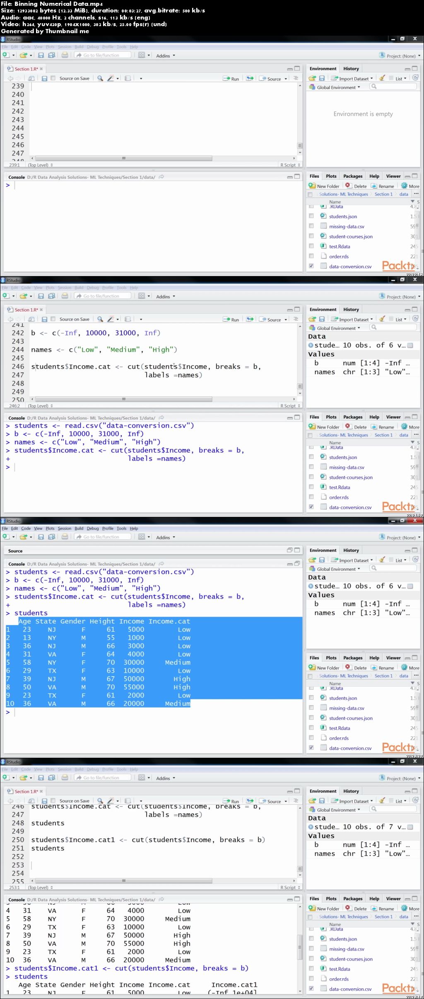The width and height of the screenshot is (424, 999).
Task: Tick student-courses.json checkbox in the highlighted-table frame
Action: tap(311, 718)
